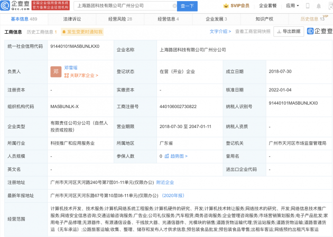Click 发生变更时通知我 button

pyautogui.click(x=82, y=32)
